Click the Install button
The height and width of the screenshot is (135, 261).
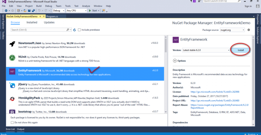(x=241, y=50)
